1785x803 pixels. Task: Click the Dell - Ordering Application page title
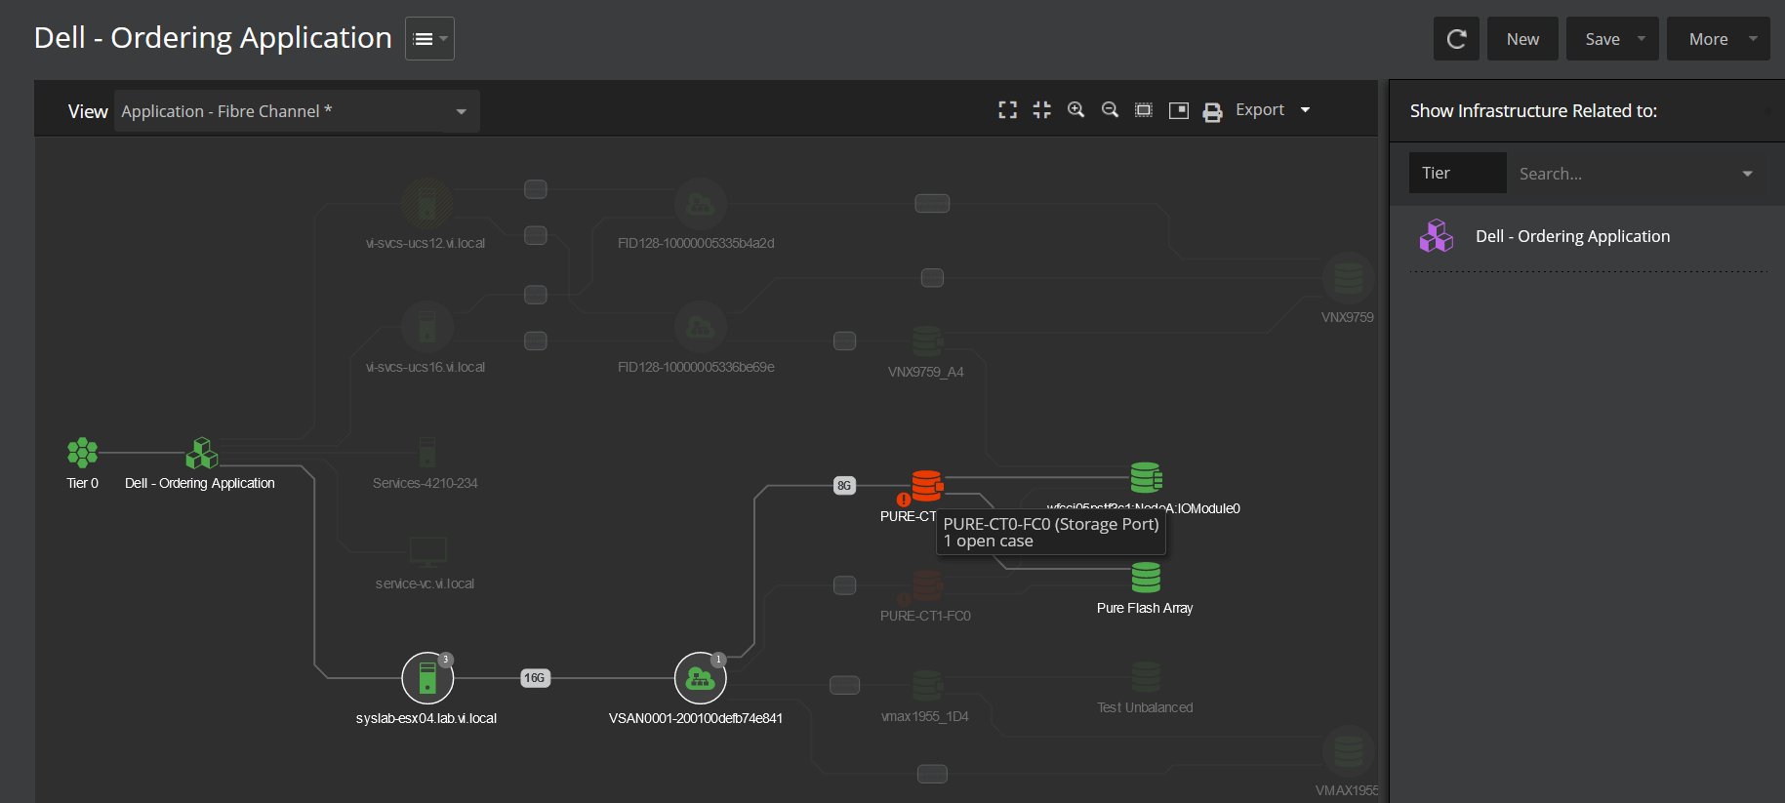[x=213, y=37]
